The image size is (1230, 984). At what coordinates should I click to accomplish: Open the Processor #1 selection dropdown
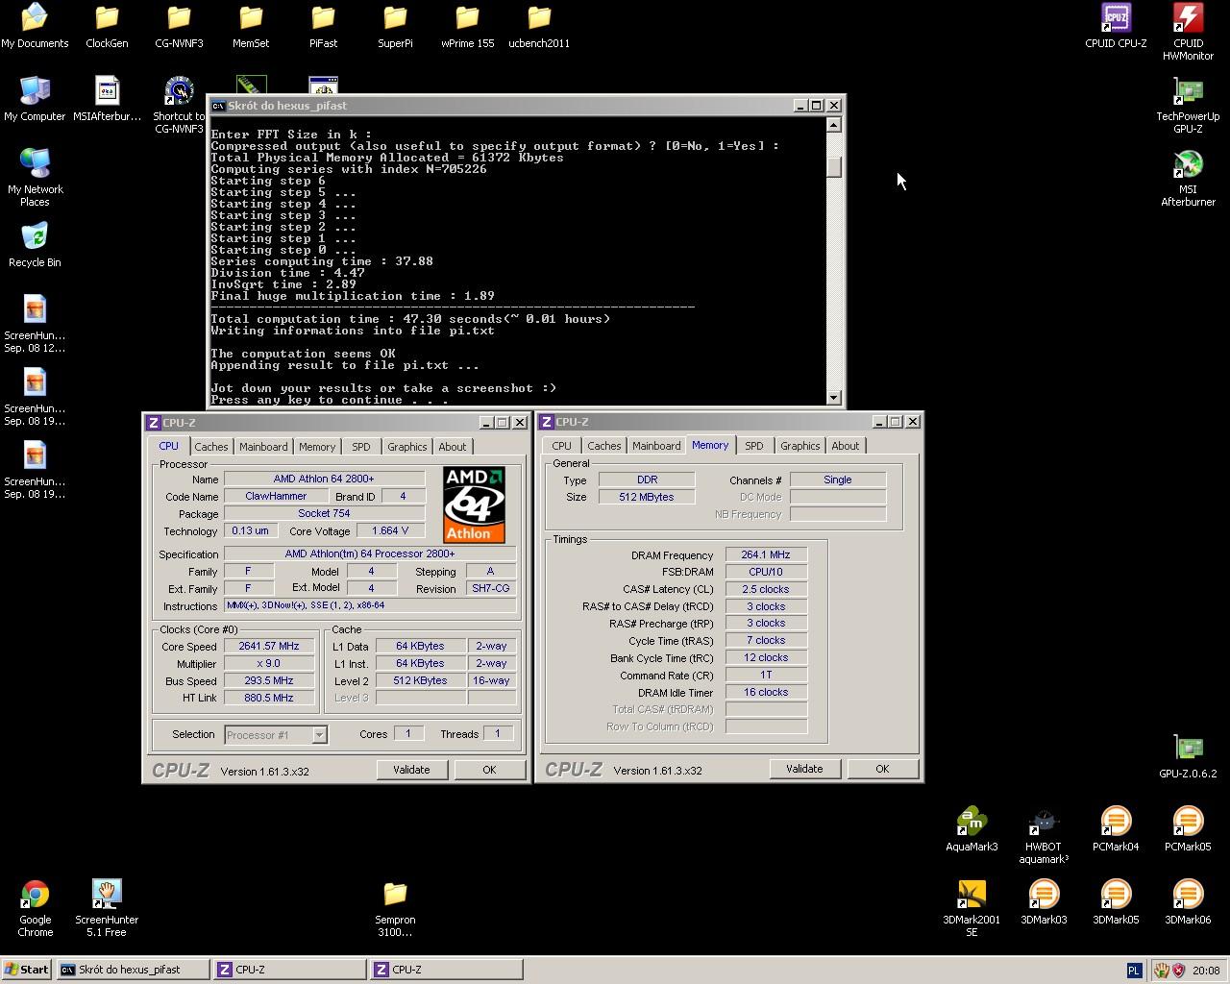tap(276, 735)
